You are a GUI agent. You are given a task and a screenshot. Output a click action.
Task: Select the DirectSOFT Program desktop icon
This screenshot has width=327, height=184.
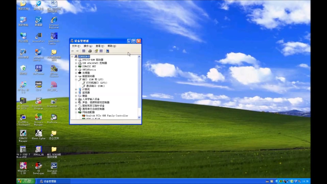pos(39,103)
